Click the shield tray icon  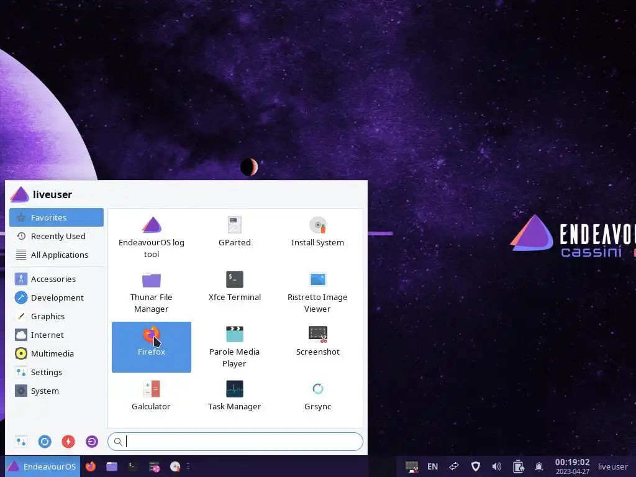pos(475,466)
